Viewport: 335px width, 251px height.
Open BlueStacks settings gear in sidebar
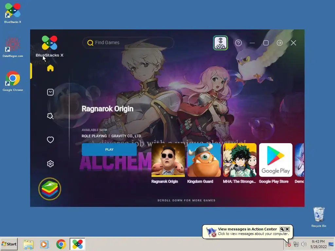[x=50, y=164]
